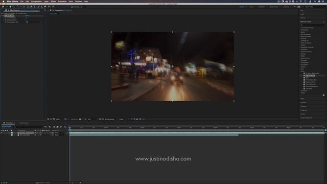Select the Selection arrow tool
Image resolution: width=327 pixels, height=184 pixels.
pyautogui.click(x=7, y=7)
